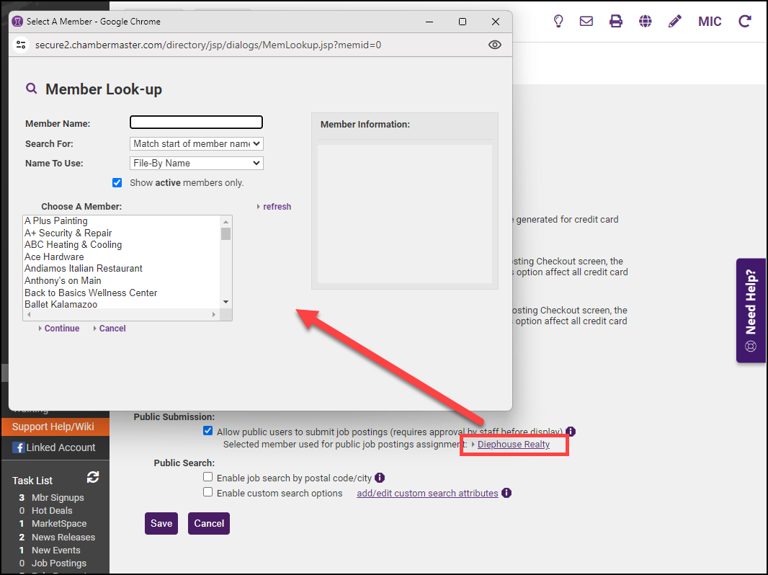Click the Member Name input field
Image resolution: width=768 pixels, height=575 pixels.
(196, 122)
